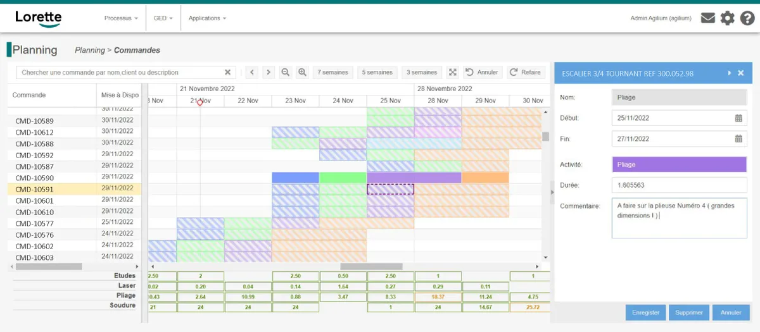Click the Annuler undo toolbar button
The height and width of the screenshot is (332, 760).
point(482,72)
